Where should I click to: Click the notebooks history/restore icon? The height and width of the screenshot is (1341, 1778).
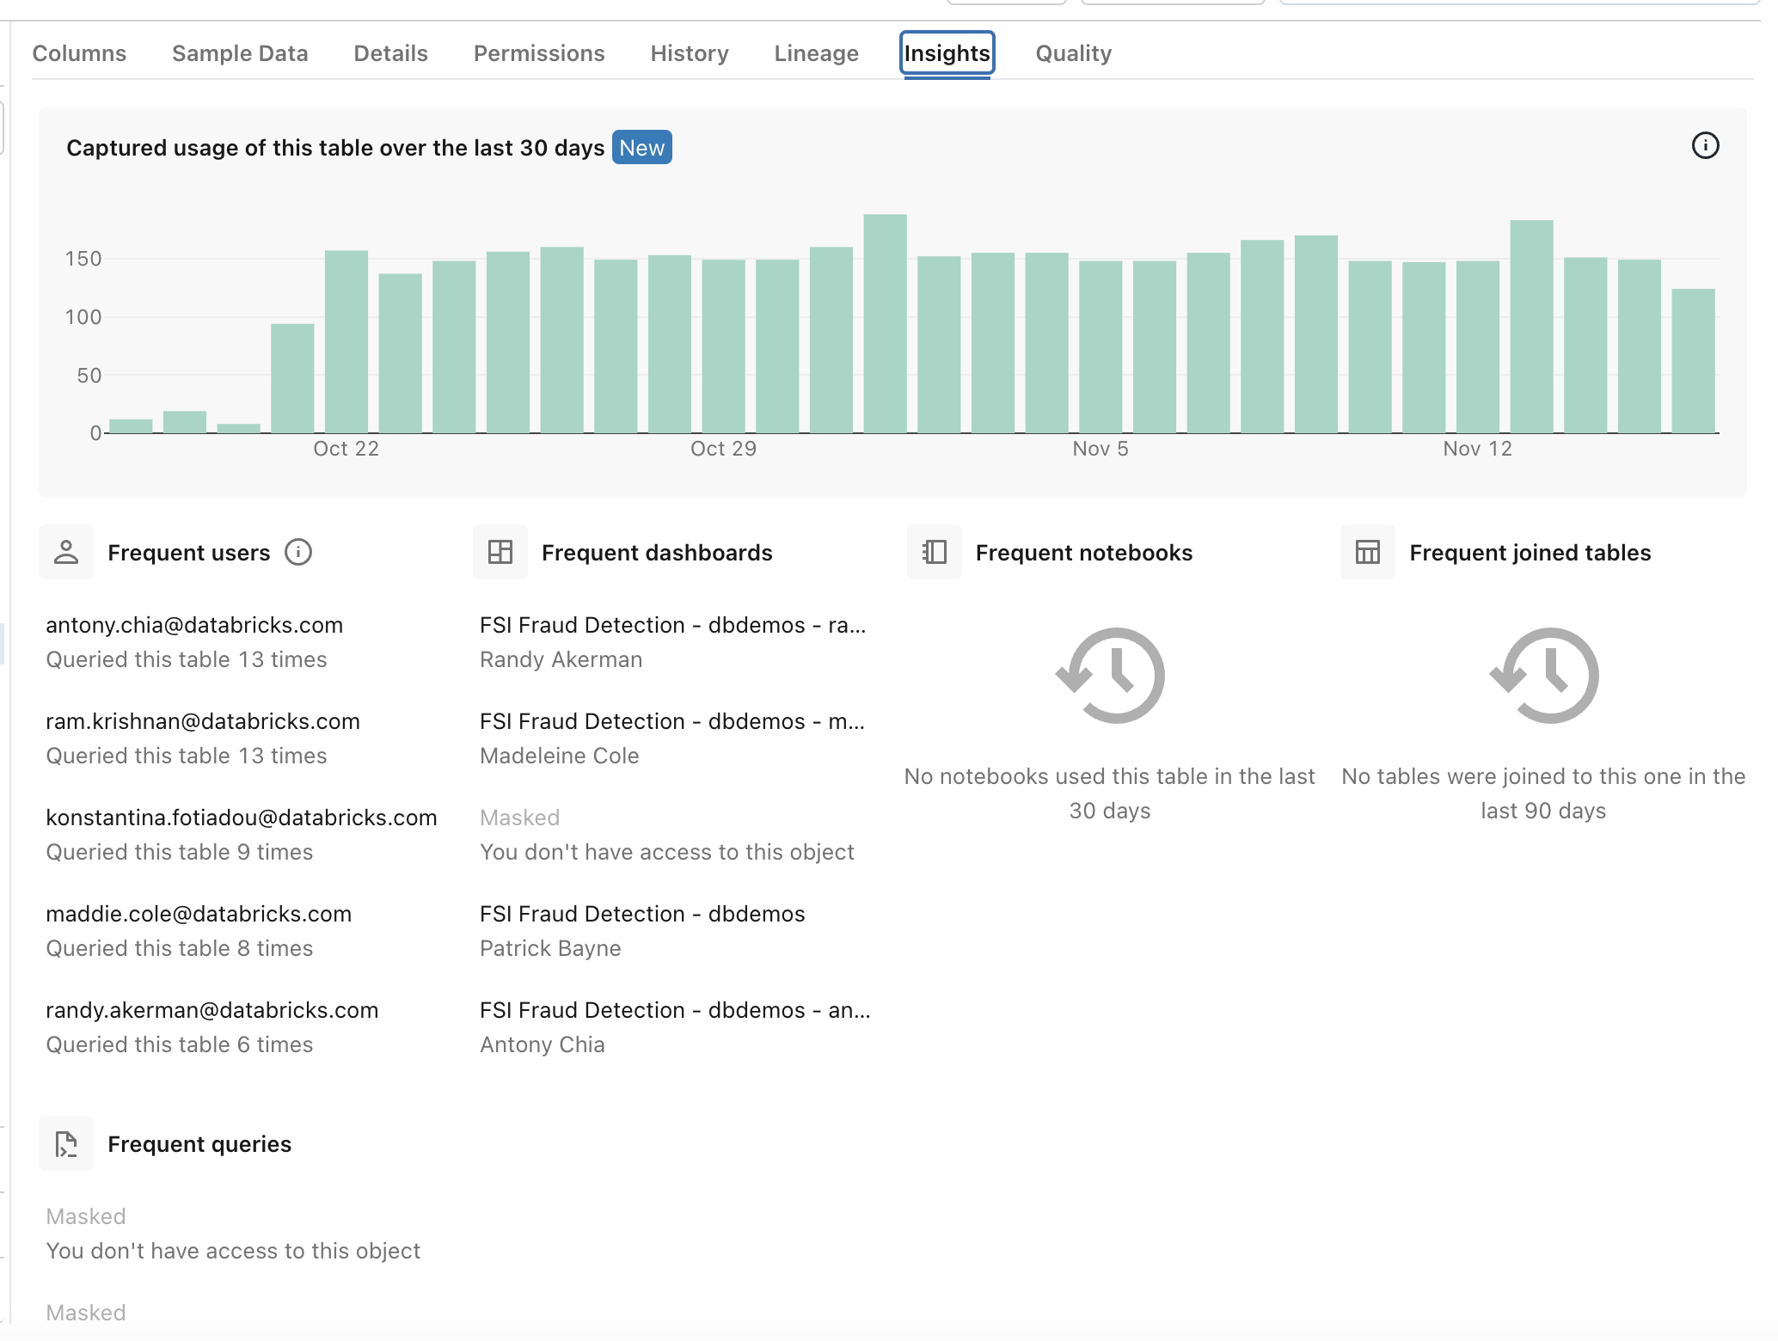click(x=1109, y=675)
